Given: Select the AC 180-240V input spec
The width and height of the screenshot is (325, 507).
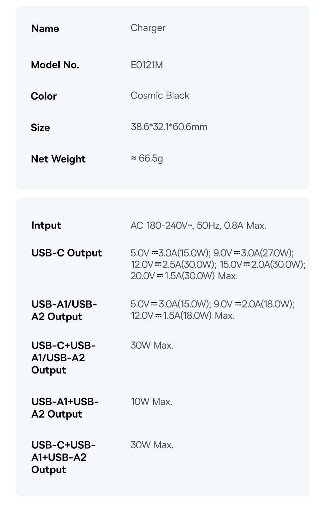Looking at the screenshot, I should (x=198, y=225).
